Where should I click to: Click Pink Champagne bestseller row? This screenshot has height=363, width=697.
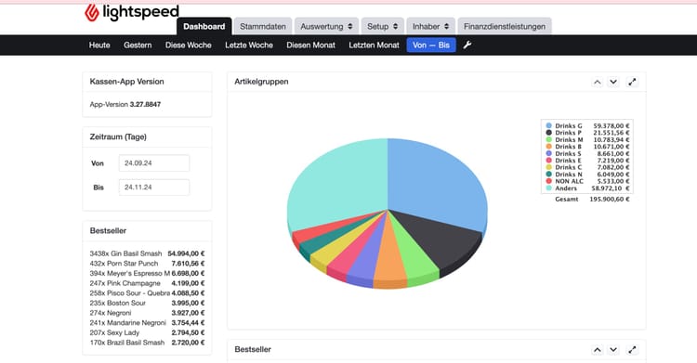(147, 283)
